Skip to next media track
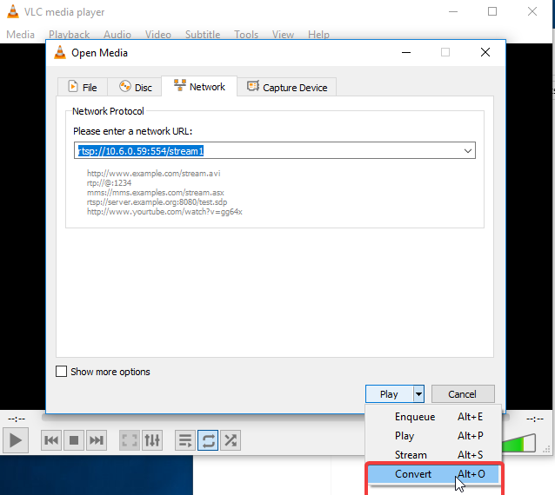 pyautogui.click(x=97, y=440)
